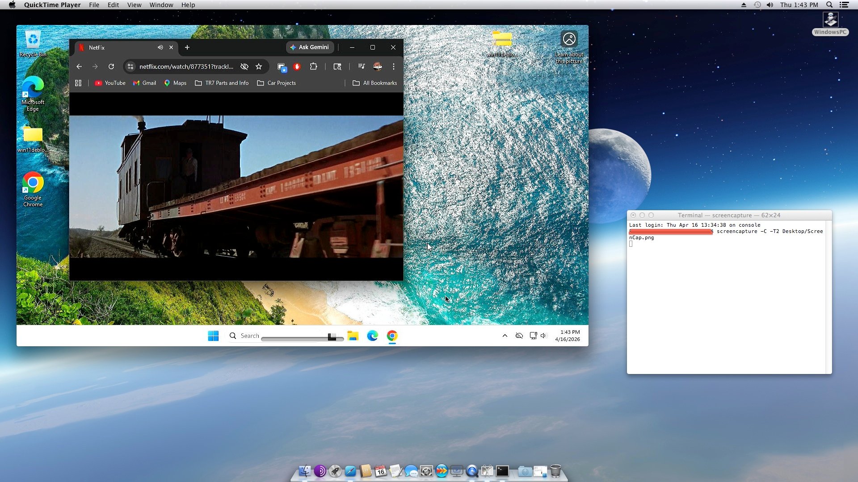Open Microsoft Edge from the Windows taskbar
This screenshot has height=482, width=858.
373,336
